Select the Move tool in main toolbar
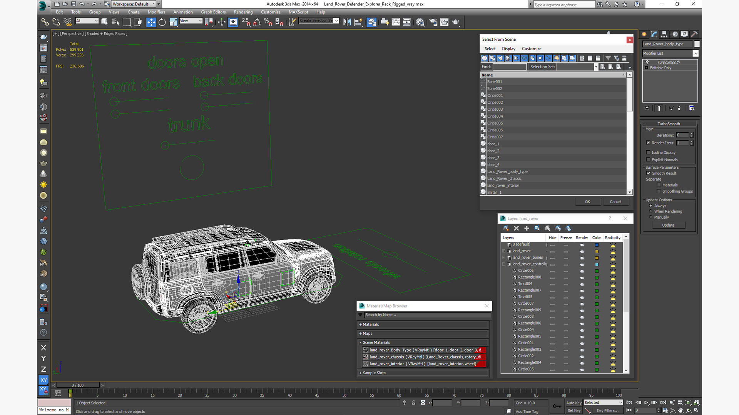Viewport: 739px width, 415px height. [x=151, y=22]
